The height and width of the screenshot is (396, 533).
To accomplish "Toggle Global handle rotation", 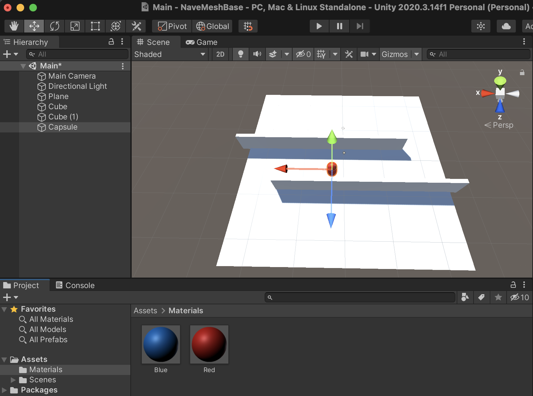I will coord(212,26).
